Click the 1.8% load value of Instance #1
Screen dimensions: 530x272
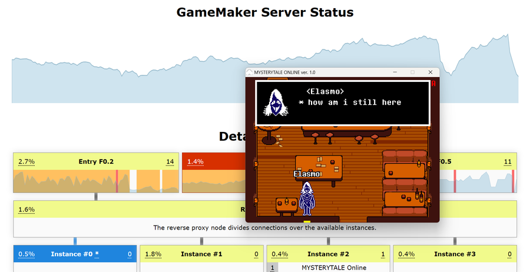pos(153,254)
